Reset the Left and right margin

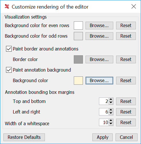pyautogui.click(x=126, y=112)
